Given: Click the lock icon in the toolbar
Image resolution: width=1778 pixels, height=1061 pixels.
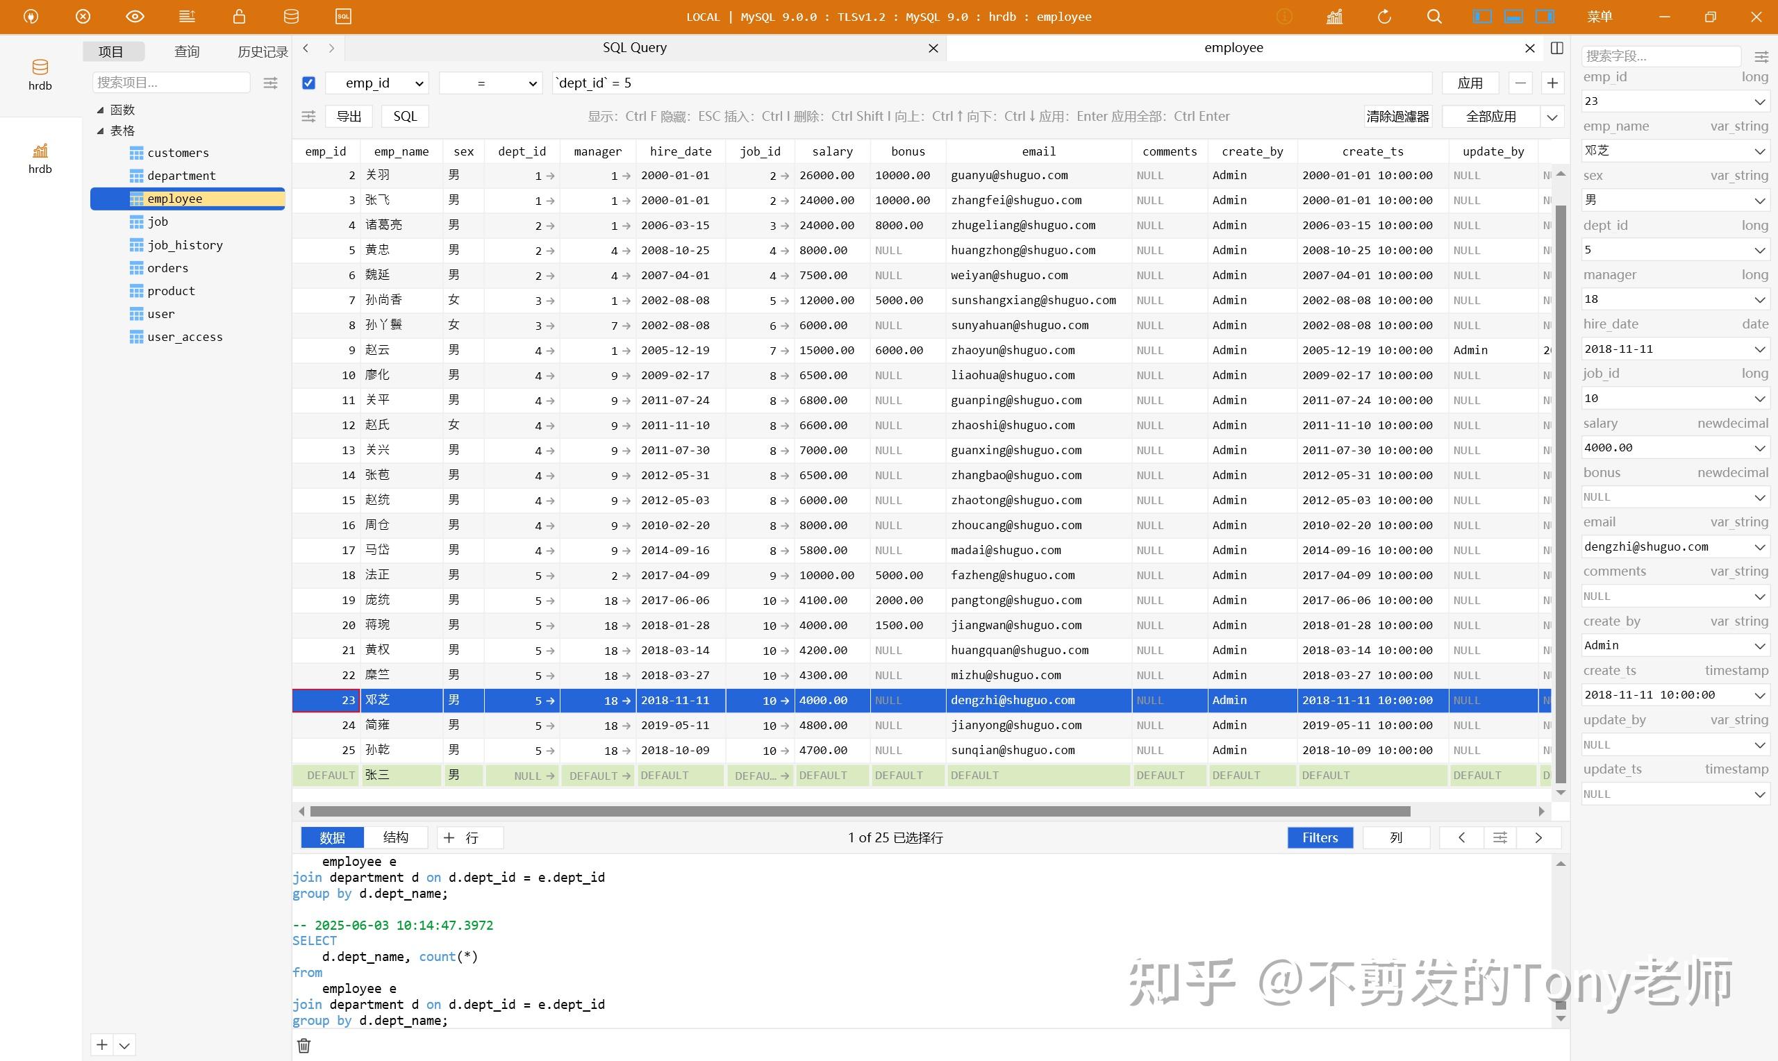Looking at the screenshot, I should [x=239, y=16].
